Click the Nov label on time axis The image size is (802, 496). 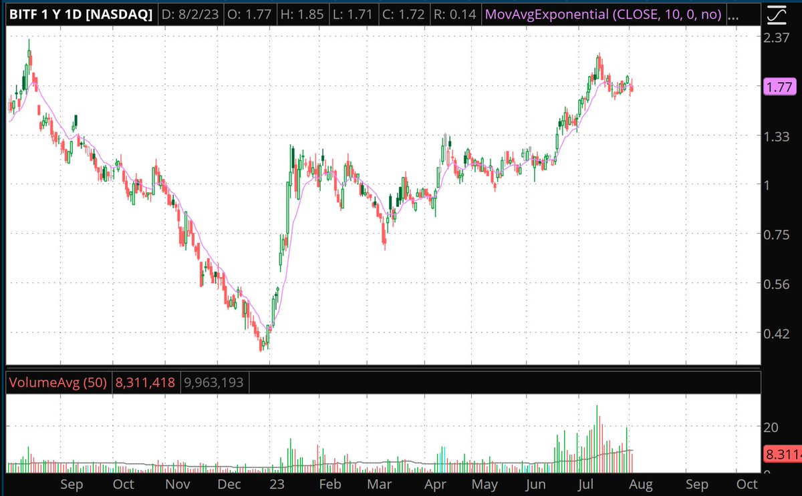(176, 484)
